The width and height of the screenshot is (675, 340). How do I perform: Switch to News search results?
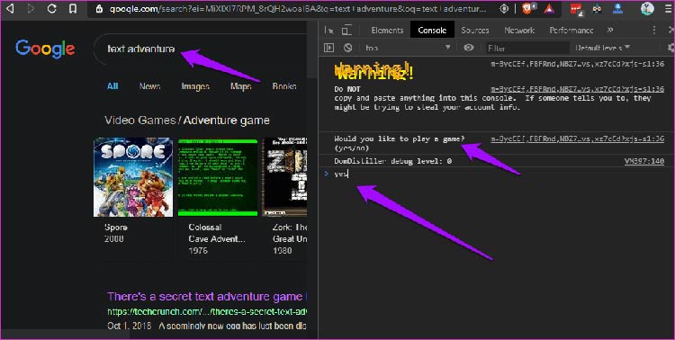149,86
